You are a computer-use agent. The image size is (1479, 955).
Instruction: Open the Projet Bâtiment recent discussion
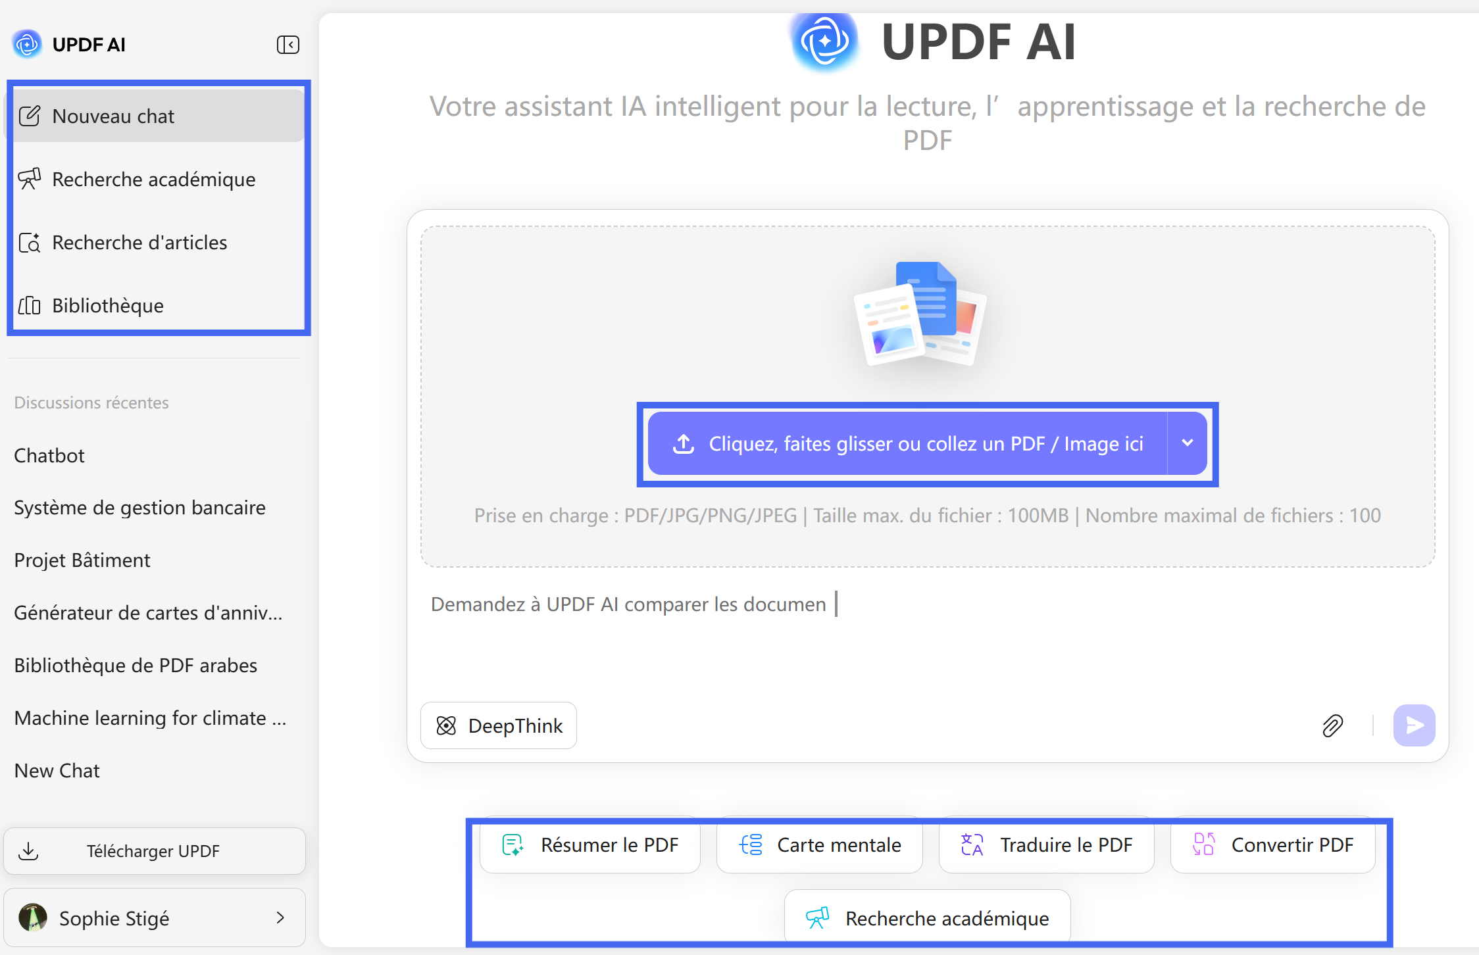82,560
